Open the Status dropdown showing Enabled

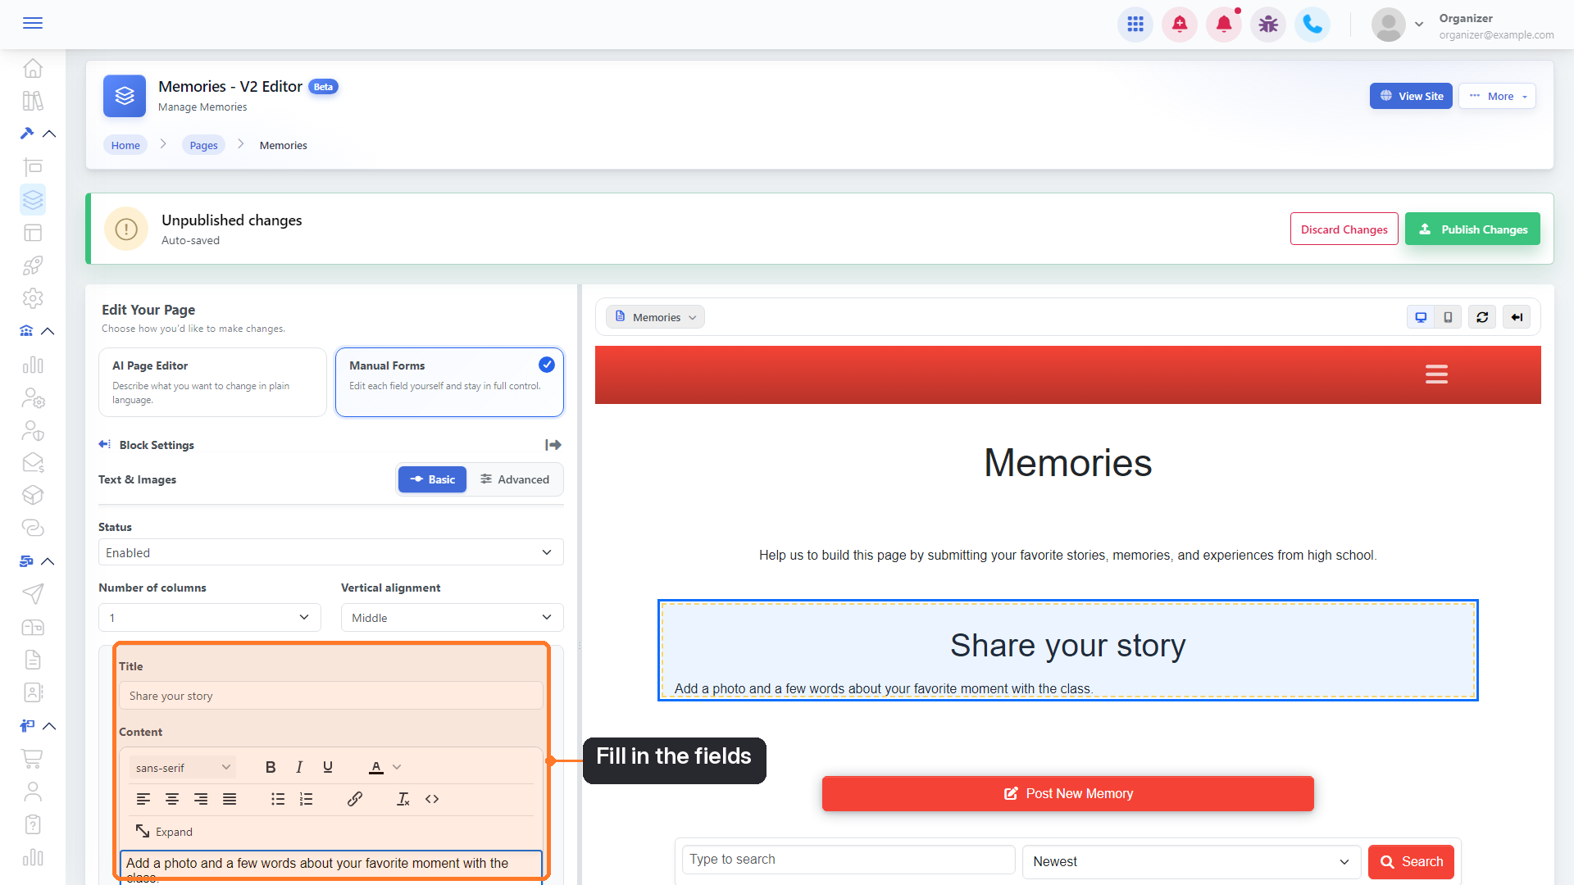tap(330, 553)
